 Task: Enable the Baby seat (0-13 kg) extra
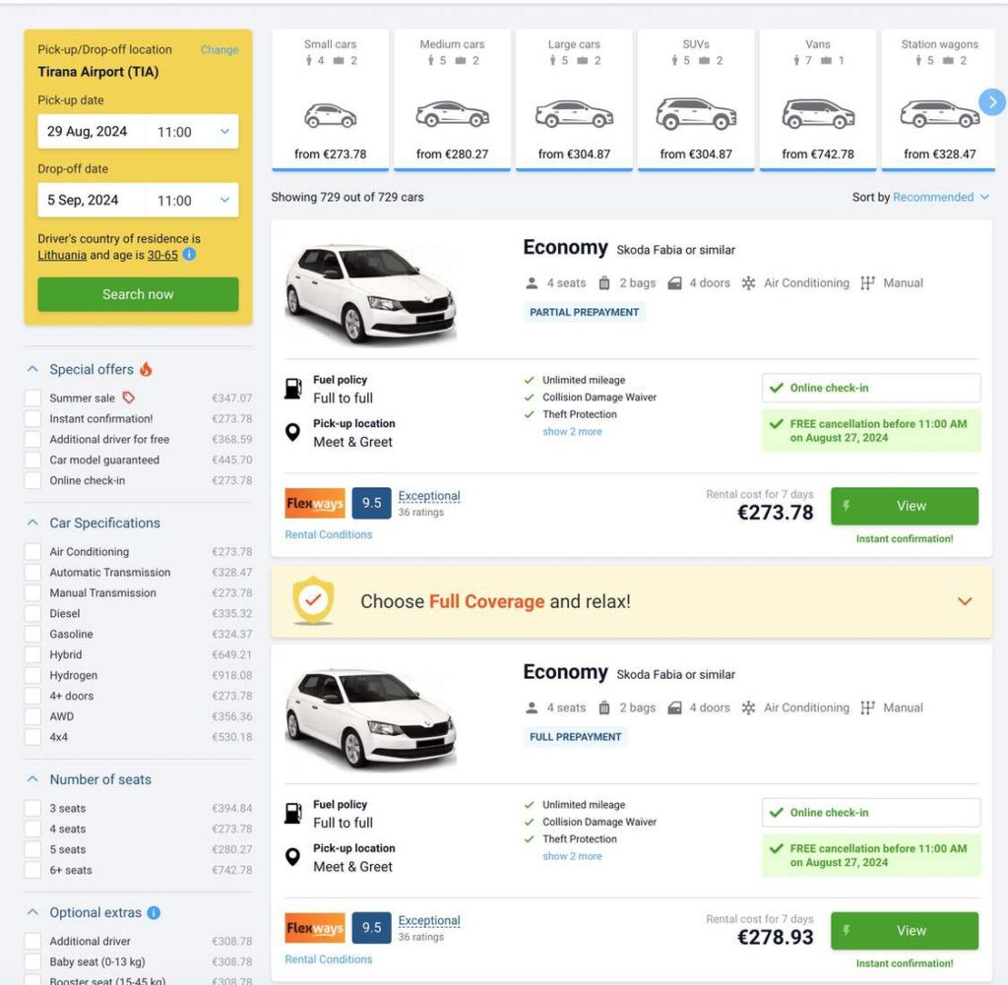[x=31, y=960]
